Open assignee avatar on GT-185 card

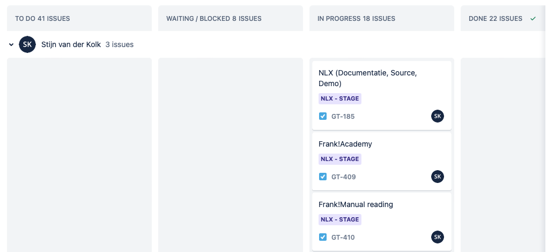click(x=438, y=116)
